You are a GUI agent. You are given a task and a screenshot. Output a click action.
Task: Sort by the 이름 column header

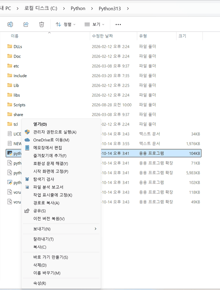[x=15, y=36]
